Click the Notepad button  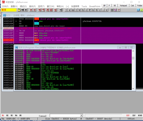(123, 6)
